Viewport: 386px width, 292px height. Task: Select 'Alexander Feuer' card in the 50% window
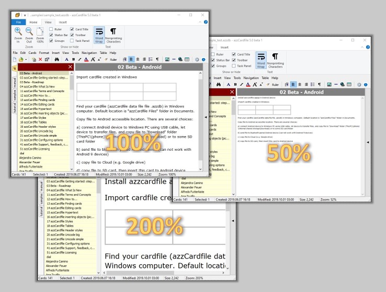pos(206,187)
